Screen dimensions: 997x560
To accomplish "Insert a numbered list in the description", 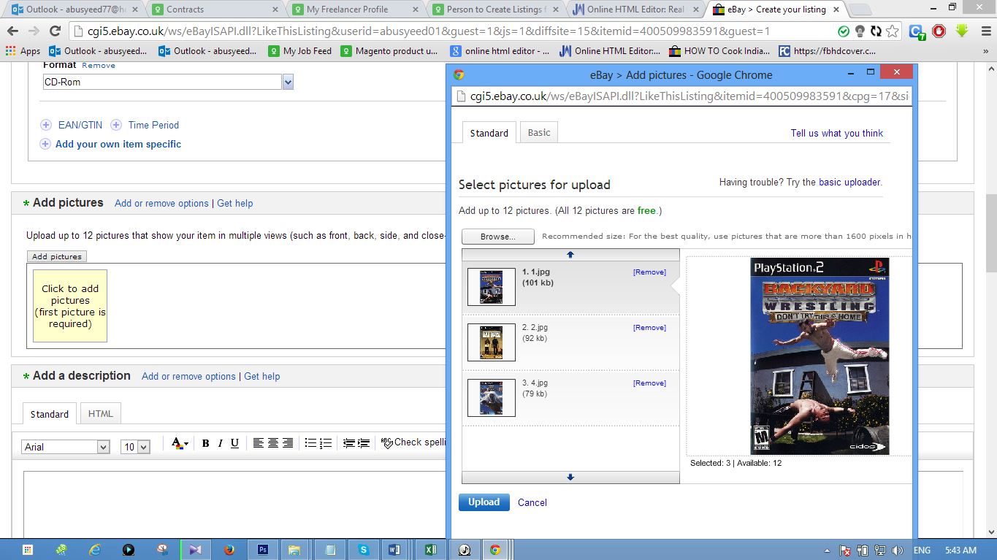I will [x=326, y=443].
